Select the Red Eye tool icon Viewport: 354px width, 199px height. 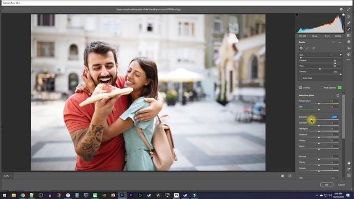coord(349,48)
